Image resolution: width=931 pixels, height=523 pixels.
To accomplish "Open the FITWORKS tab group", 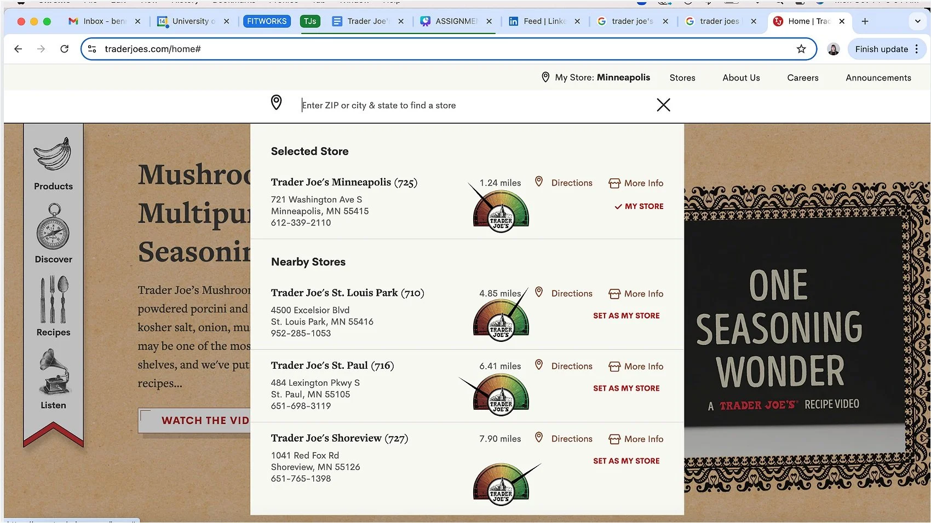I will pos(267,21).
